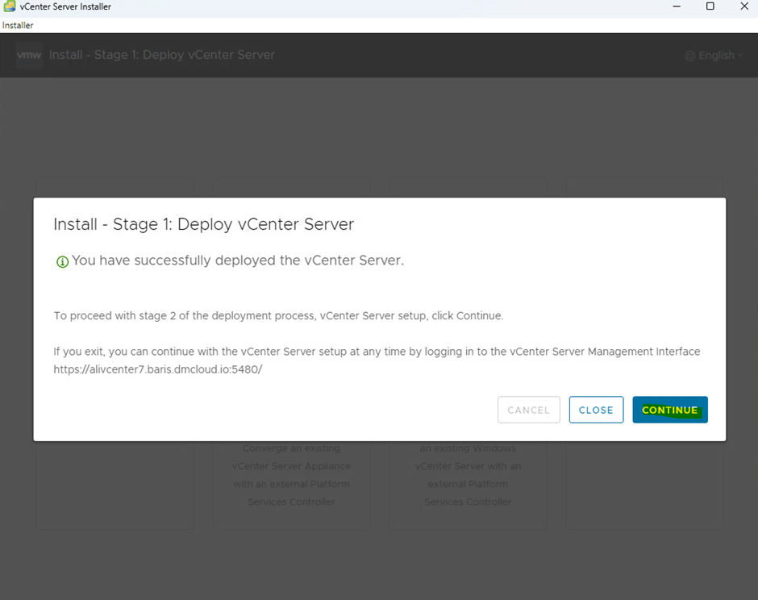Click the vCenter Server Installer title bar icon

point(10,6)
